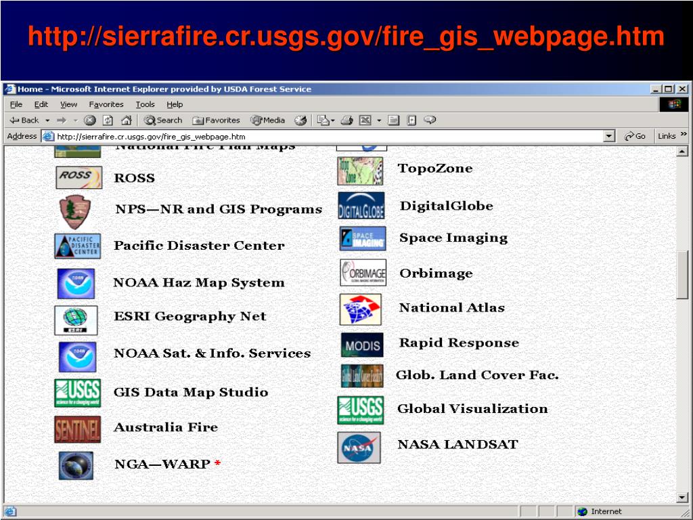Click NOAA logo beside Sat. & Info. Services

[x=77, y=357]
